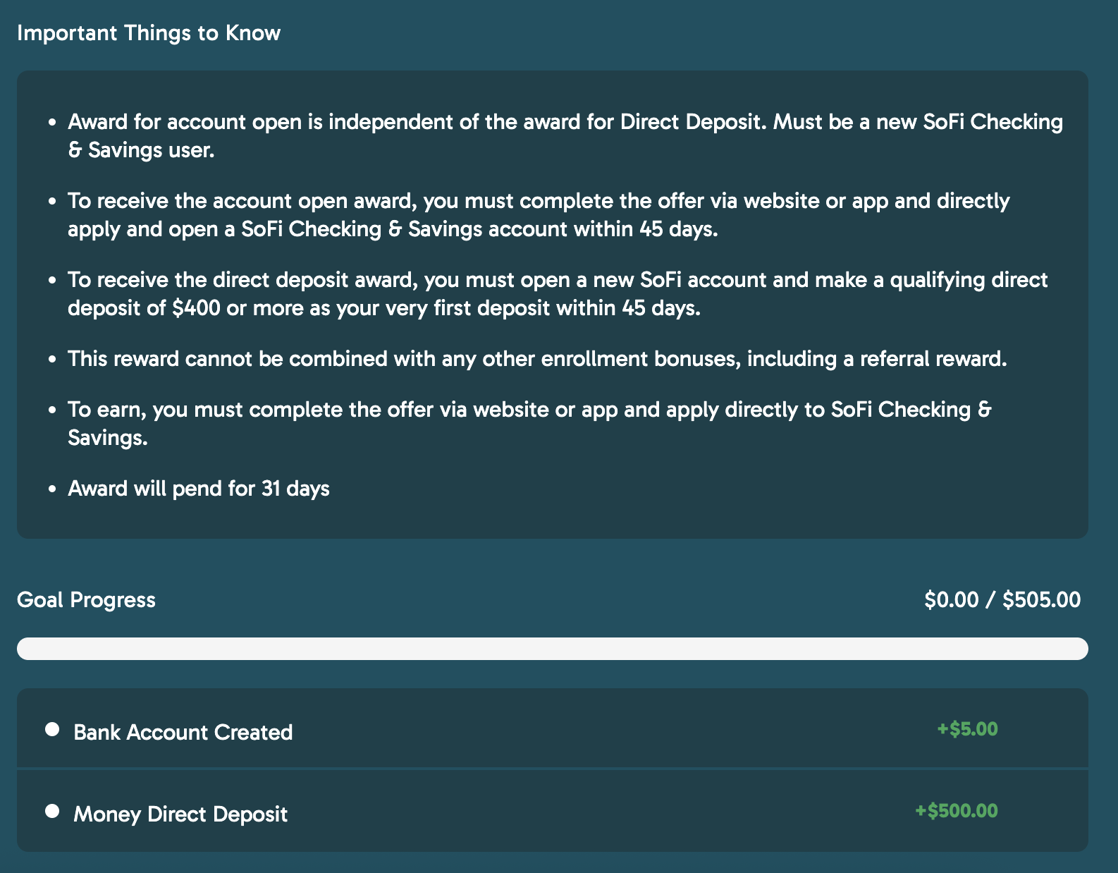
Task: Click the Goal Progress bar
Action: (552, 649)
